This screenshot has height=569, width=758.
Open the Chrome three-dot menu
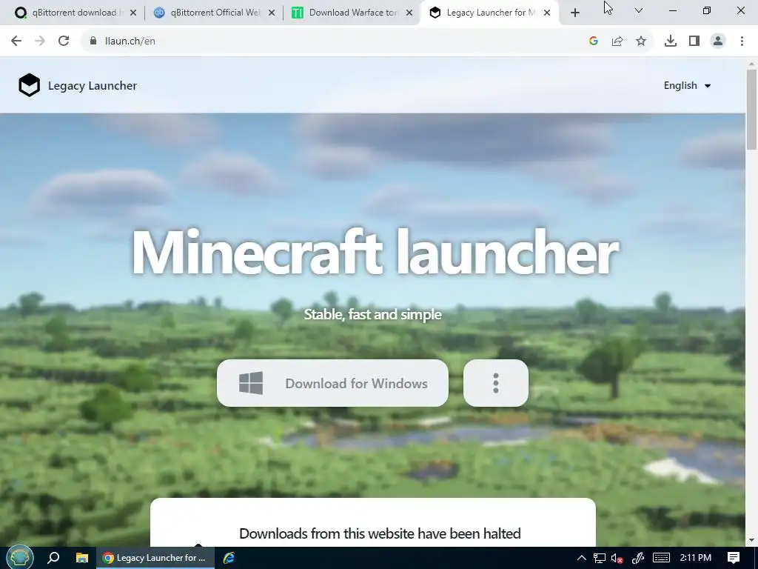click(742, 41)
